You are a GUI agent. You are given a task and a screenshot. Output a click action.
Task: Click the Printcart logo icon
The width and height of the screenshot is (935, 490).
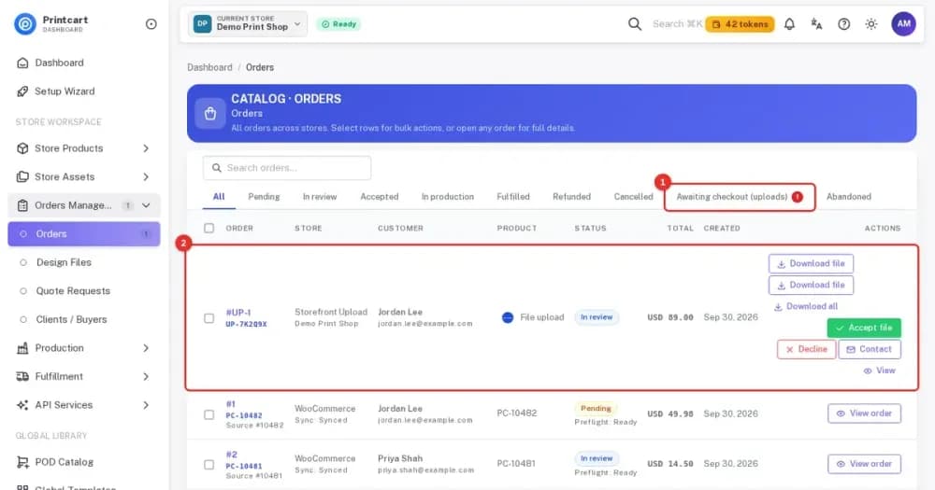coord(25,24)
